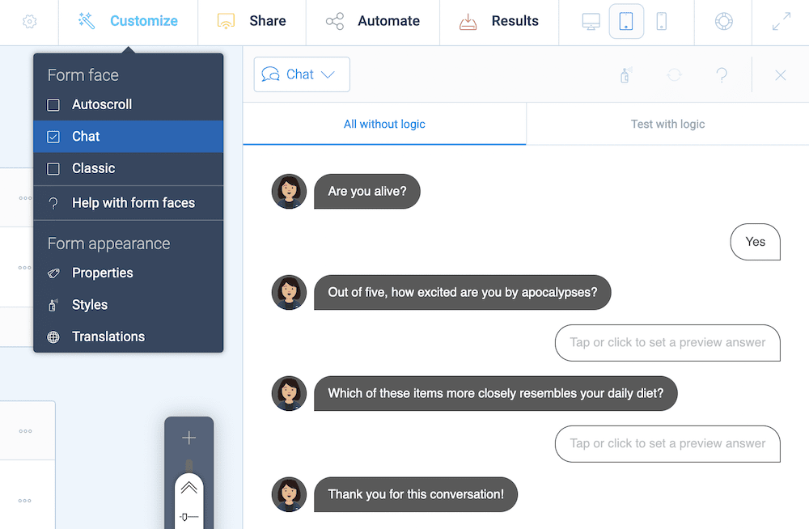Expand the plus button on floating widget

click(x=188, y=438)
